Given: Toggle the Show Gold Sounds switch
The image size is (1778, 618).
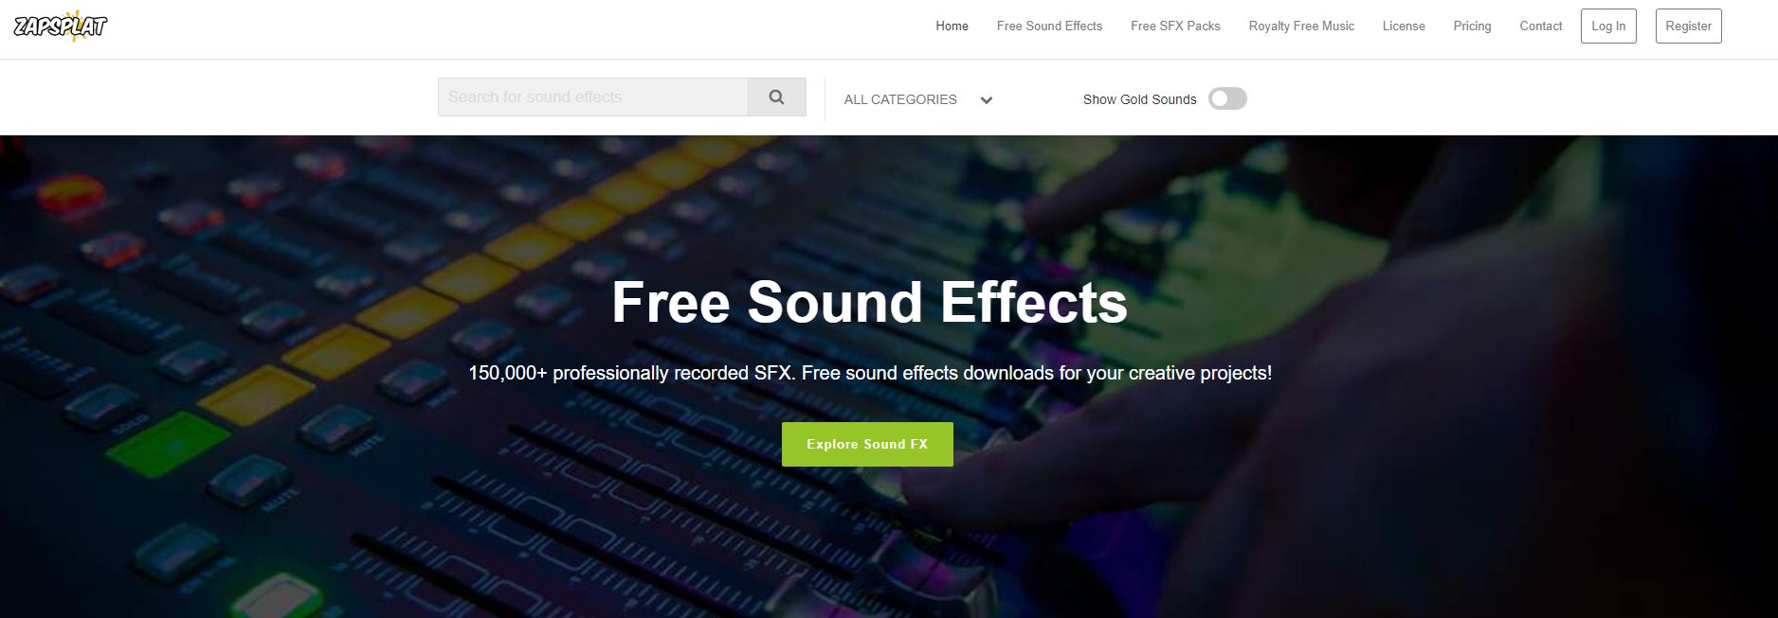Looking at the screenshot, I should [x=1227, y=99].
